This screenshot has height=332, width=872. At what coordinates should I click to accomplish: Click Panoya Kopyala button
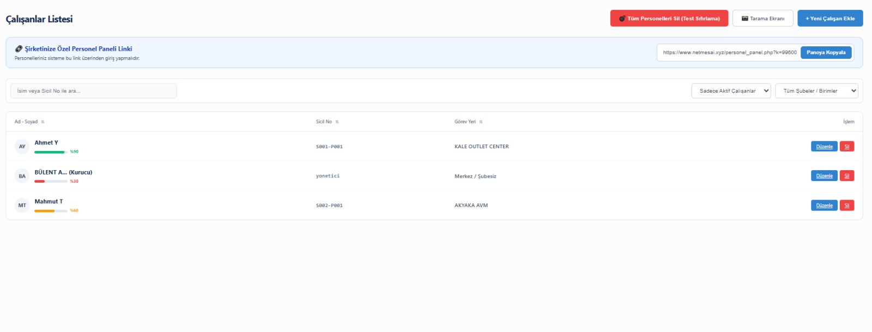point(826,52)
